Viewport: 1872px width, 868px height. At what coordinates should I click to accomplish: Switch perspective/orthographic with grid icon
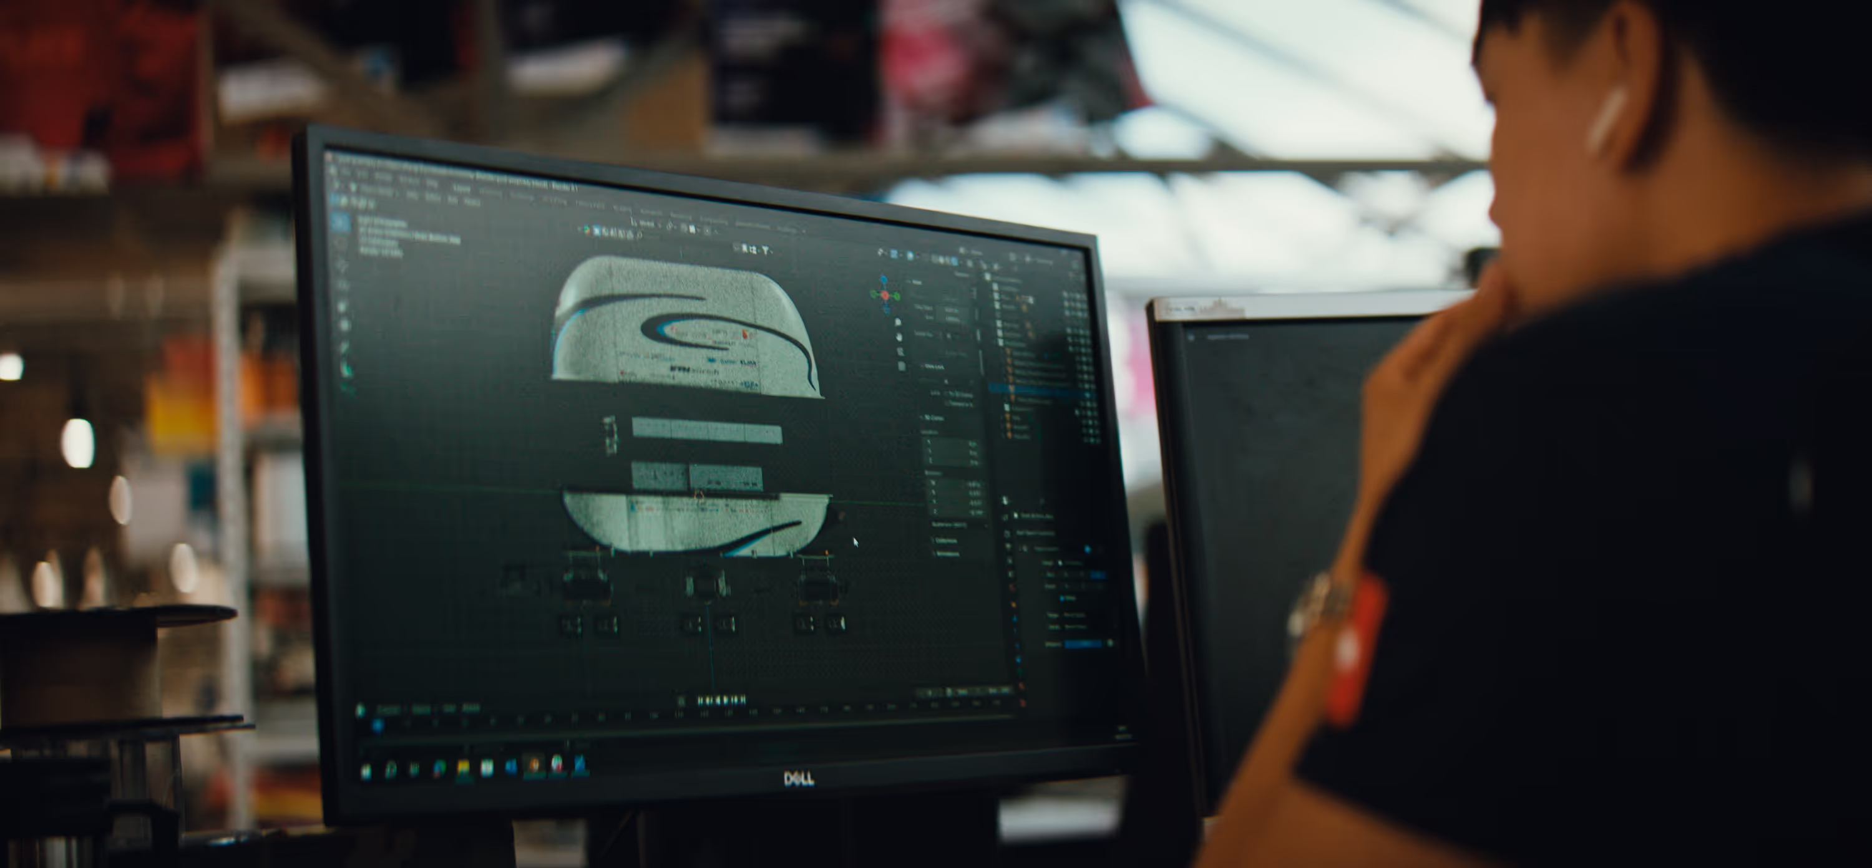(x=902, y=367)
